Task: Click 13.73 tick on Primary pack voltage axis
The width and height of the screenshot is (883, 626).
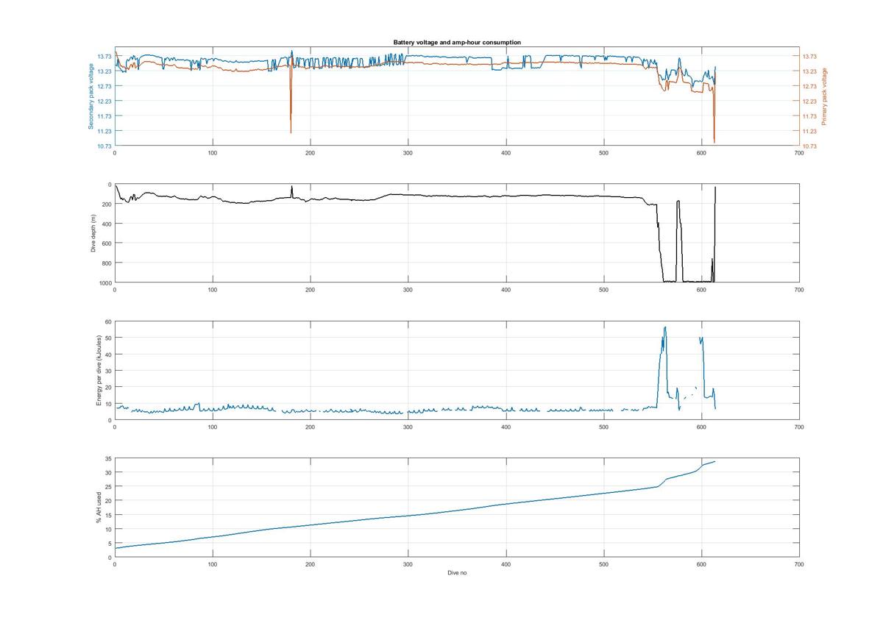Action: [x=810, y=57]
